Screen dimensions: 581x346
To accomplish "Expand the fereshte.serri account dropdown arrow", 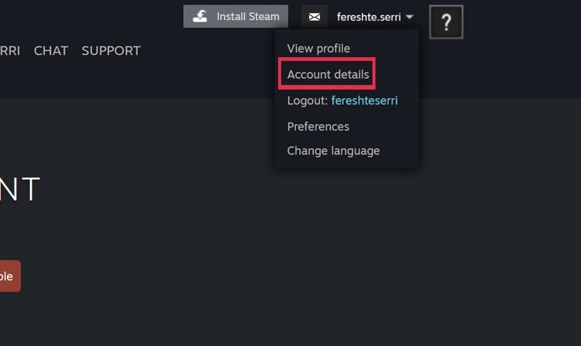I will pos(409,17).
